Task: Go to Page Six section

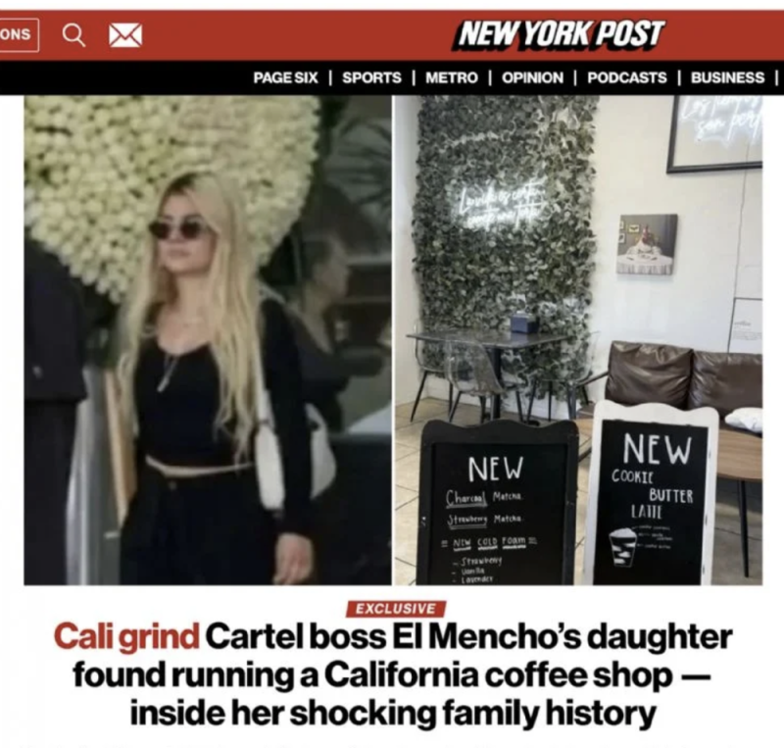Action: point(285,77)
